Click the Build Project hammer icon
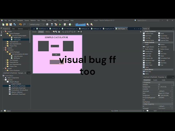Screen dimensions: 175x131 pos(52,24)
